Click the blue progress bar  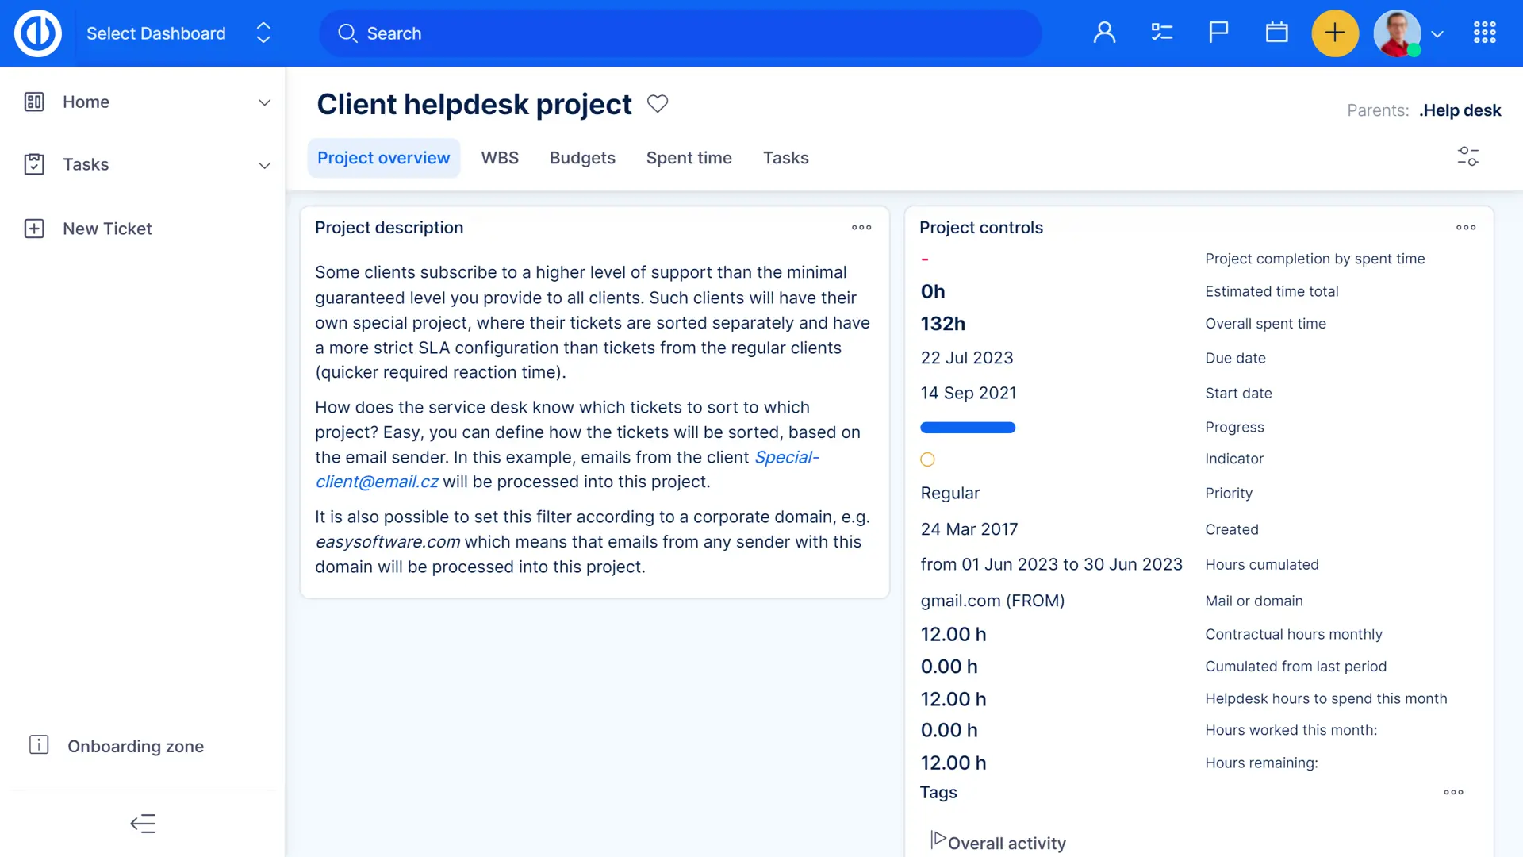pyautogui.click(x=968, y=428)
